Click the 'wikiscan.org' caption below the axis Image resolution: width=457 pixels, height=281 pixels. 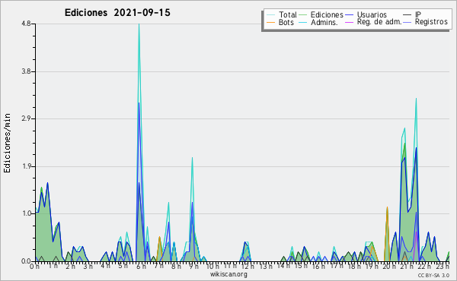[228, 274]
